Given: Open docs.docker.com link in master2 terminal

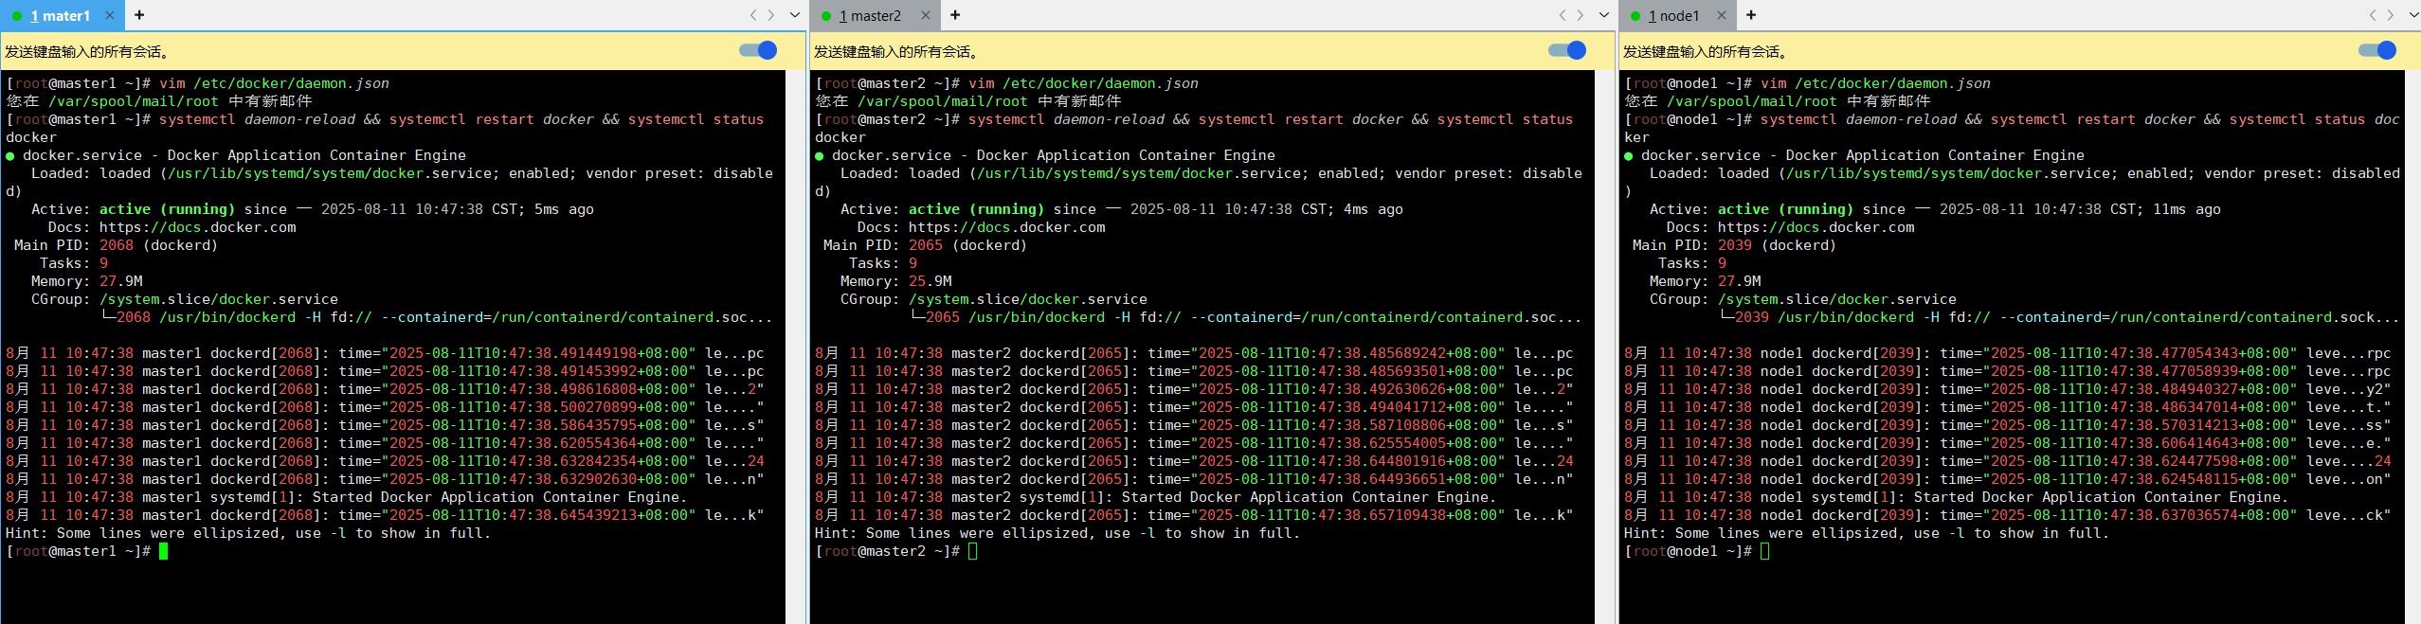Looking at the screenshot, I should pyautogui.click(x=1006, y=227).
